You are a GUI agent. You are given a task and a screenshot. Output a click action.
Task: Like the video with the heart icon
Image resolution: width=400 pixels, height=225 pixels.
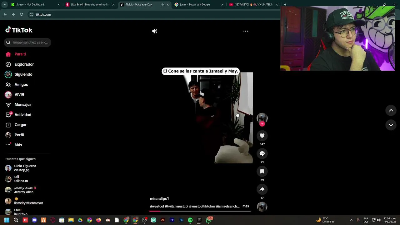(x=262, y=136)
